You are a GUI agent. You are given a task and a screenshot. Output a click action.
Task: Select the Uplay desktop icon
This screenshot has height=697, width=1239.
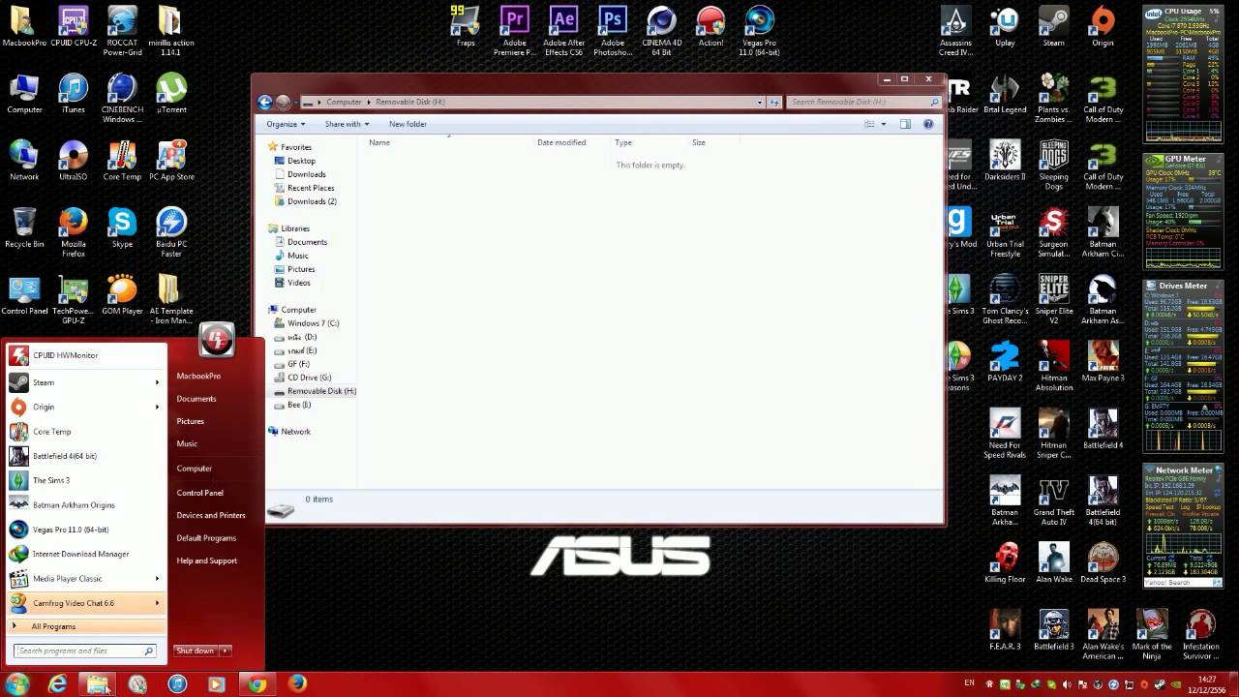[x=1005, y=27]
